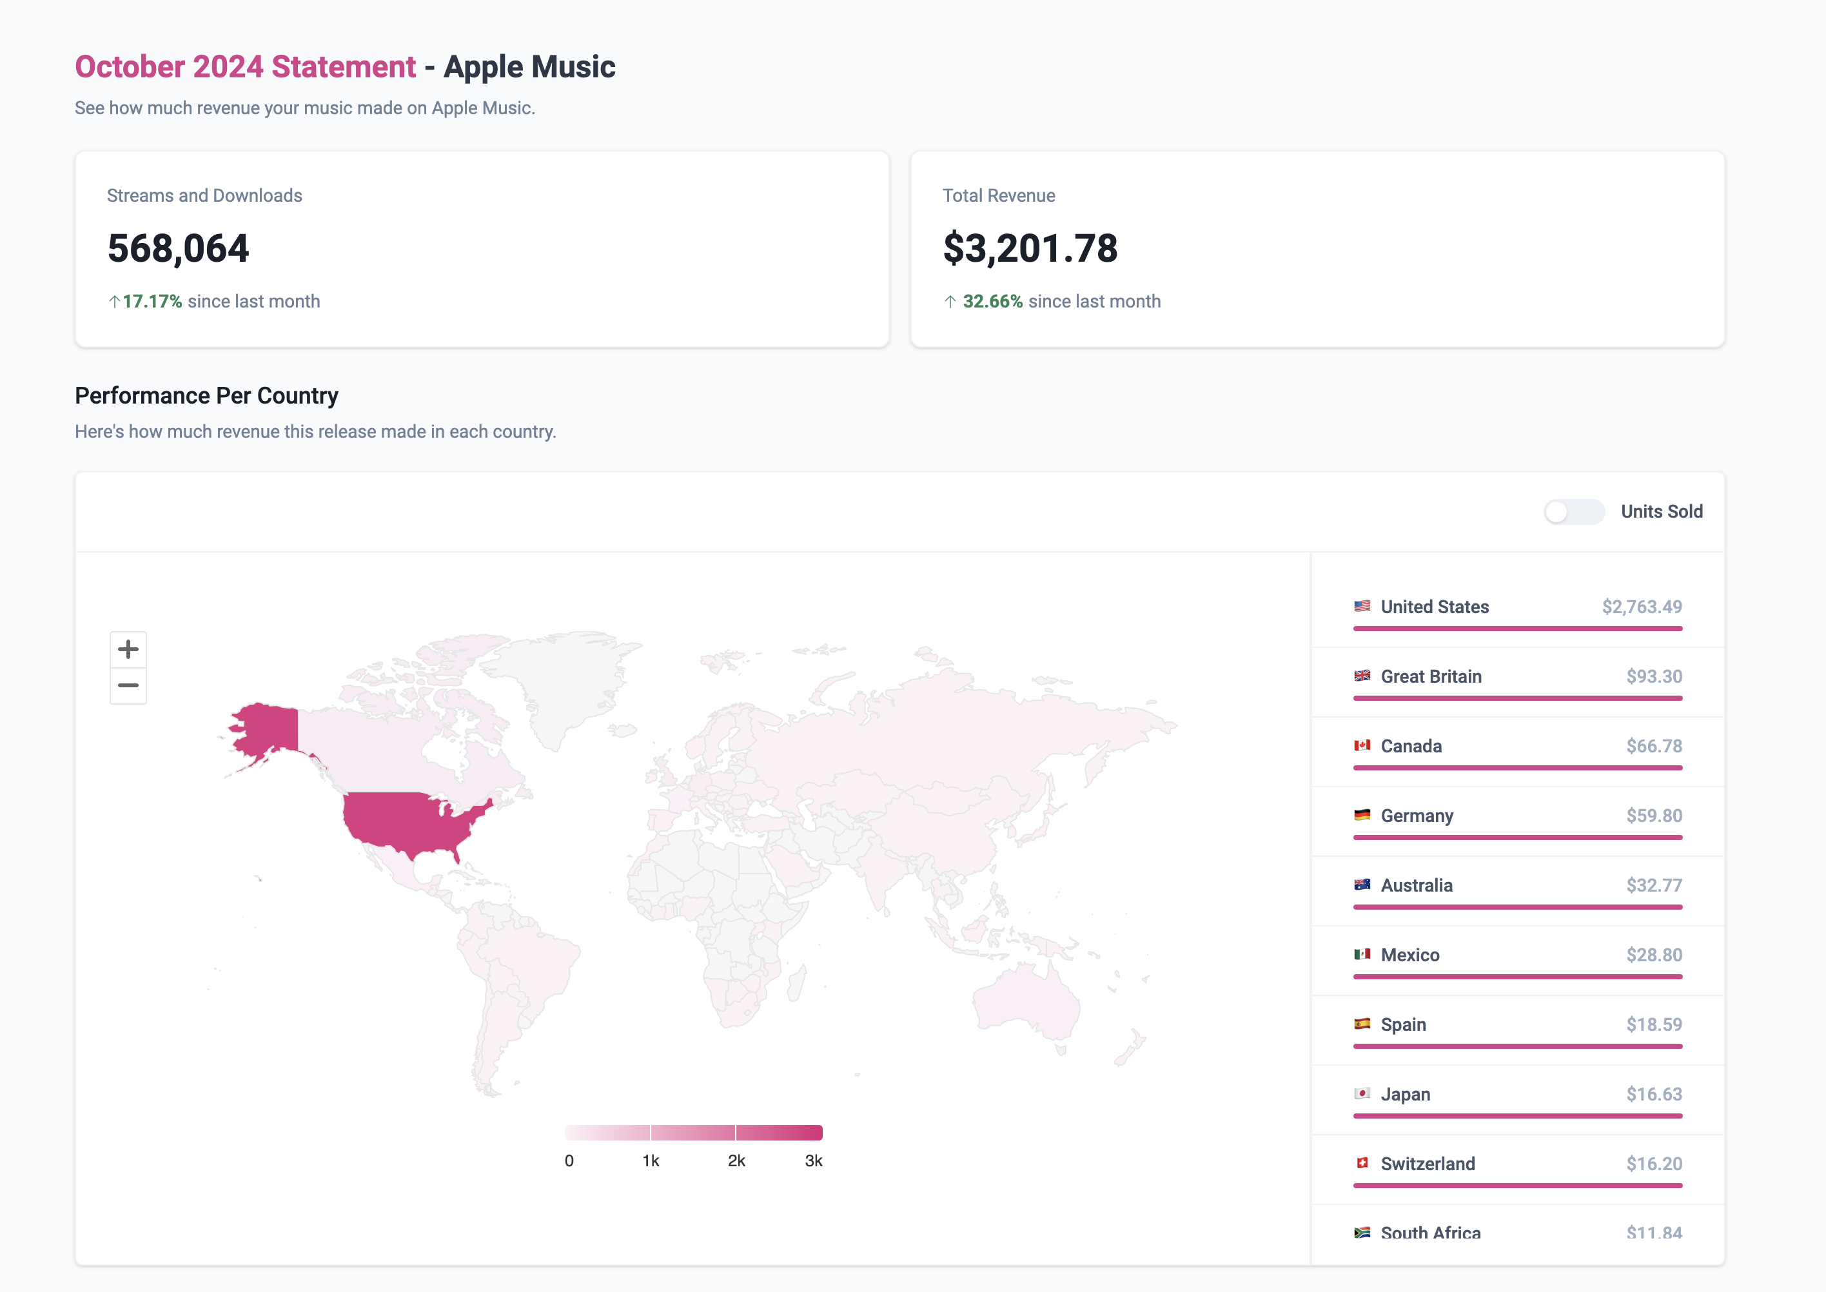
Task: Click the Canada revenue bar
Action: [x=1517, y=768]
